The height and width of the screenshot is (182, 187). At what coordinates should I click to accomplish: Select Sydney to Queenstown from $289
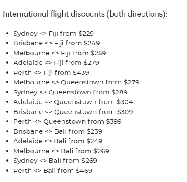click(70, 92)
